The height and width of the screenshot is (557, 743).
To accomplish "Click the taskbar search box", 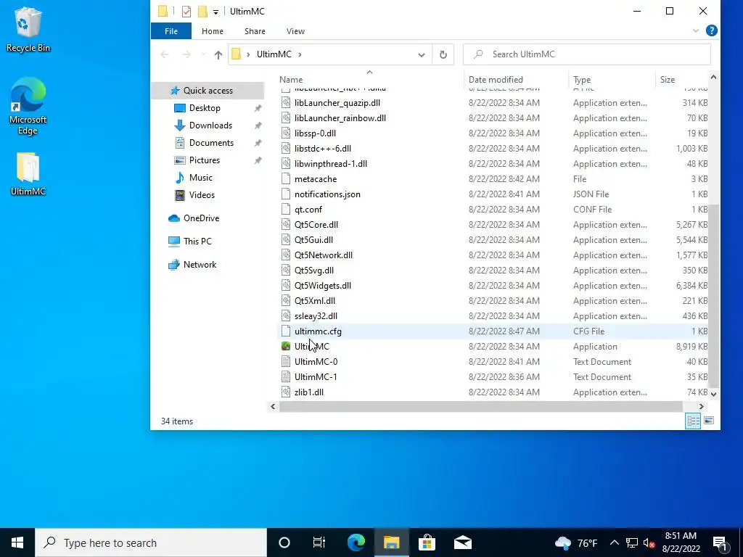I will pyautogui.click(x=151, y=542).
